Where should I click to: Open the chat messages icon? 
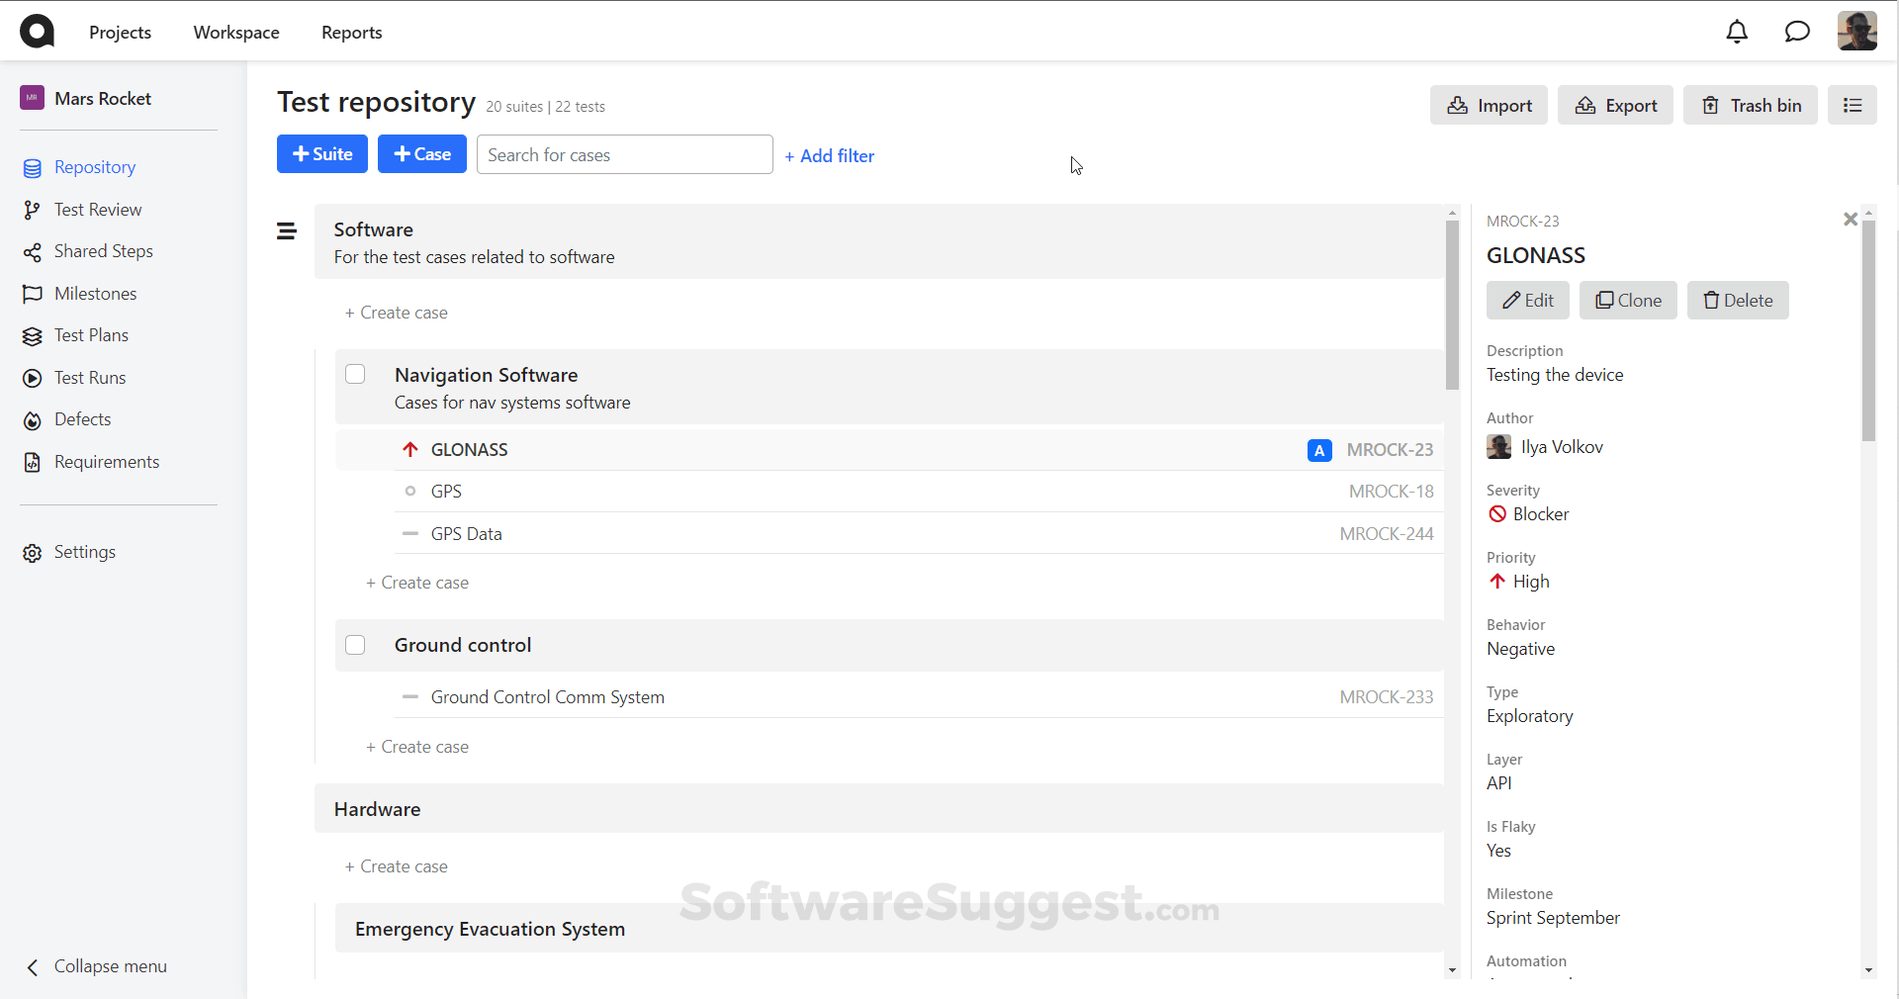(x=1796, y=32)
